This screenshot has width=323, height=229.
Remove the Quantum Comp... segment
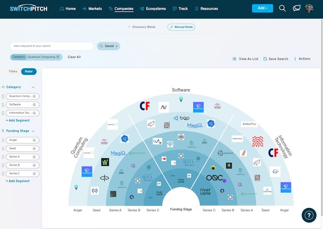34,96
